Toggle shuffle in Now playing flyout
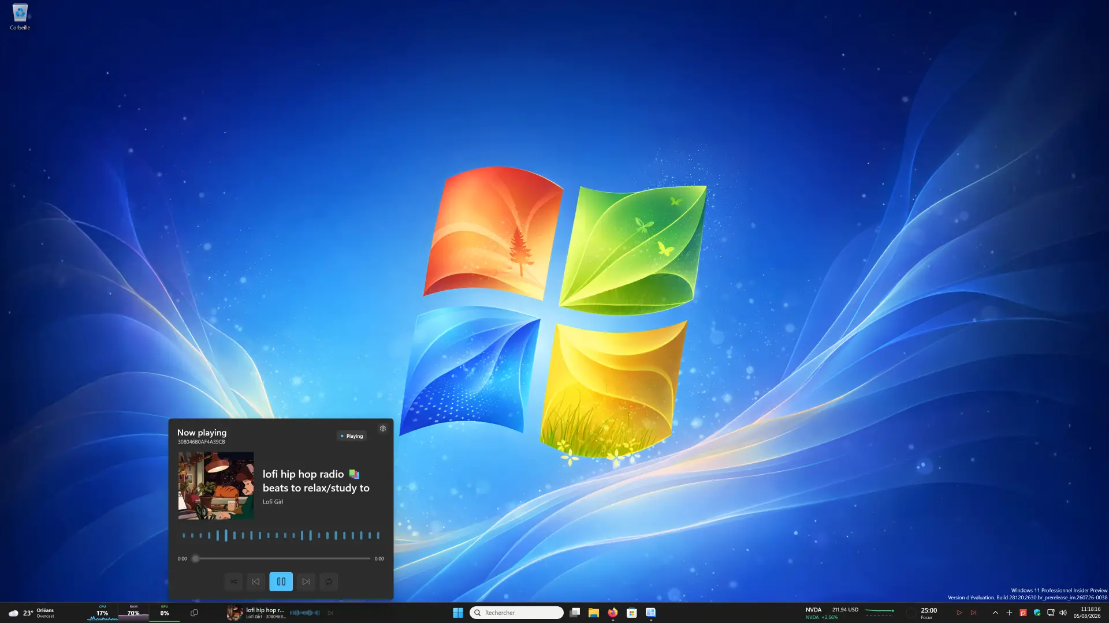1109x623 pixels. pyautogui.click(x=233, y=581)
